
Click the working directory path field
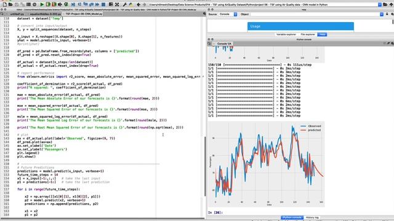pyautogui.click(x=263, y=4)
